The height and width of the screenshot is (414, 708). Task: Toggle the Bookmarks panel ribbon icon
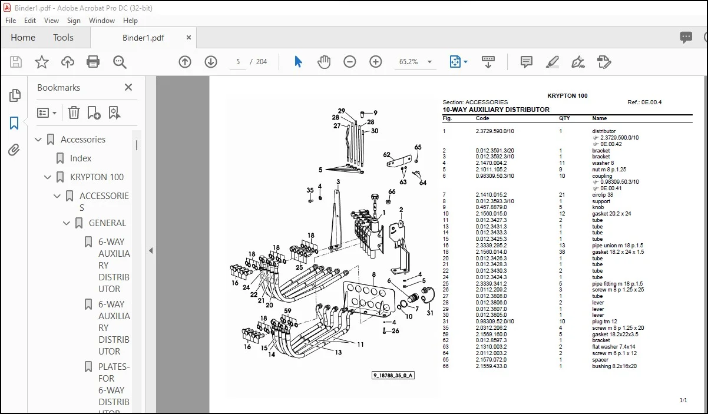[x=15, y=123]
